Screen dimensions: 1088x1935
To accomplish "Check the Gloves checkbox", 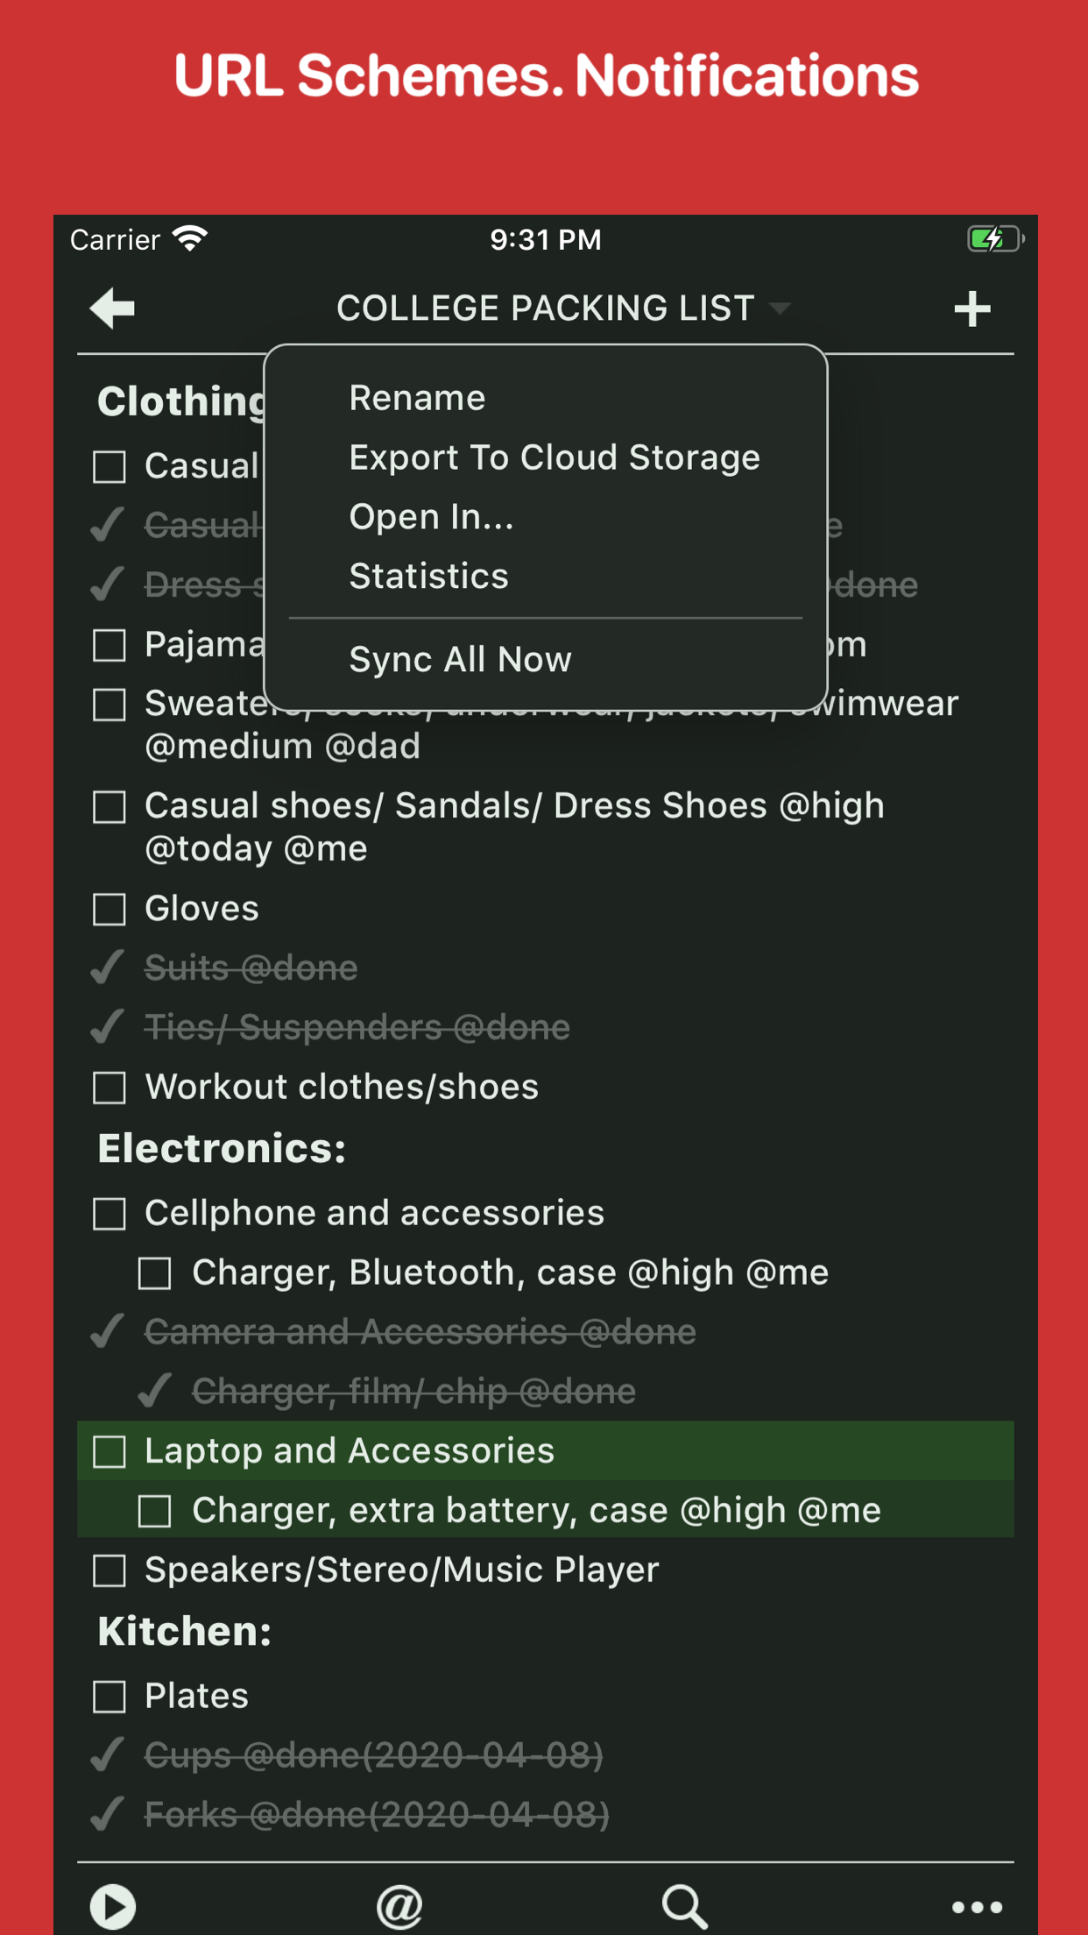I will [109, 909].
